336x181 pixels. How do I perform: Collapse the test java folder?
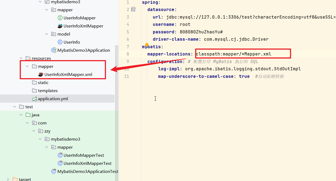21,115
